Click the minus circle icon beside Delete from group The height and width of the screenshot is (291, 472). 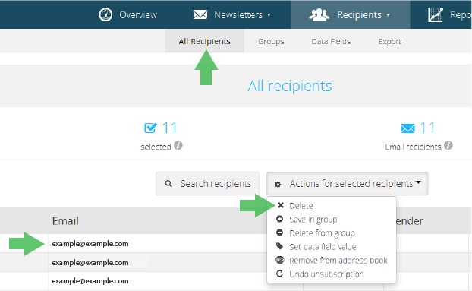280,232
